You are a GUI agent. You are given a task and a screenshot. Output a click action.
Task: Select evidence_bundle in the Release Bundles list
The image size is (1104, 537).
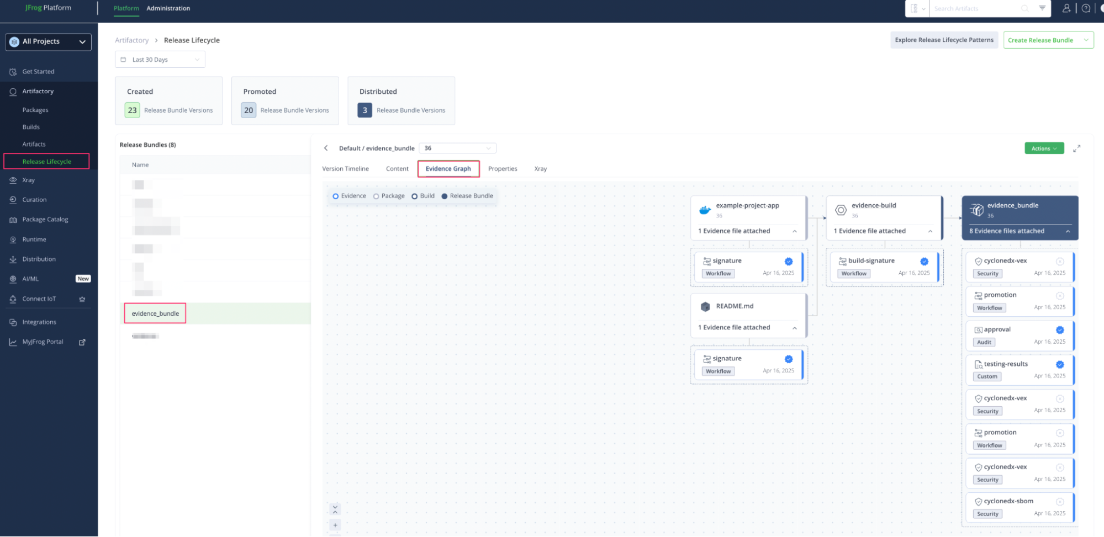(155, 313)
